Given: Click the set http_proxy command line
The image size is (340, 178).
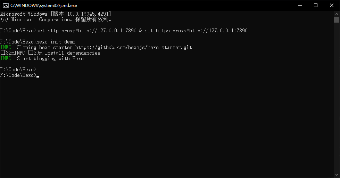Looking at the screenshot, I should (x=142, y=31).
